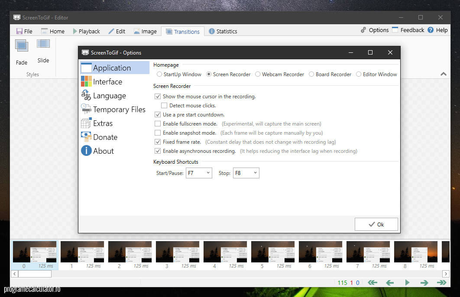Play the animation preview
The height and width of the screenshot is (297, 460).
(407, 283)
